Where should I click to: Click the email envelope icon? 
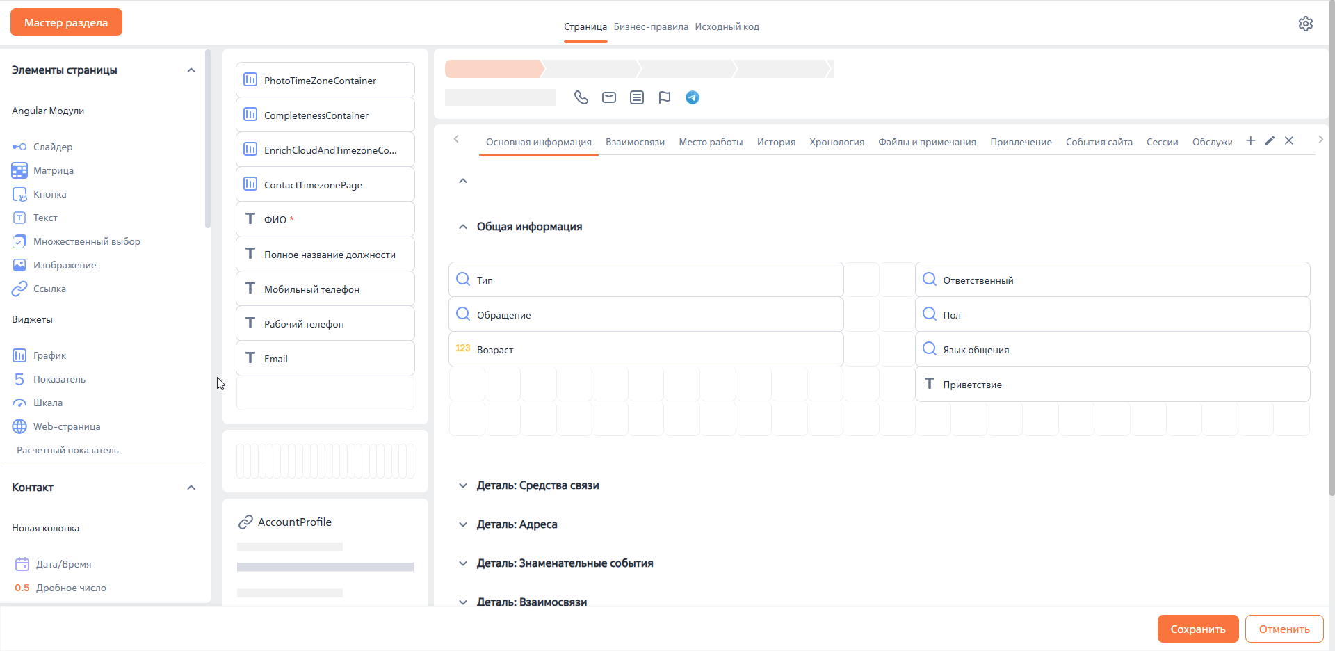coord(609,97)
